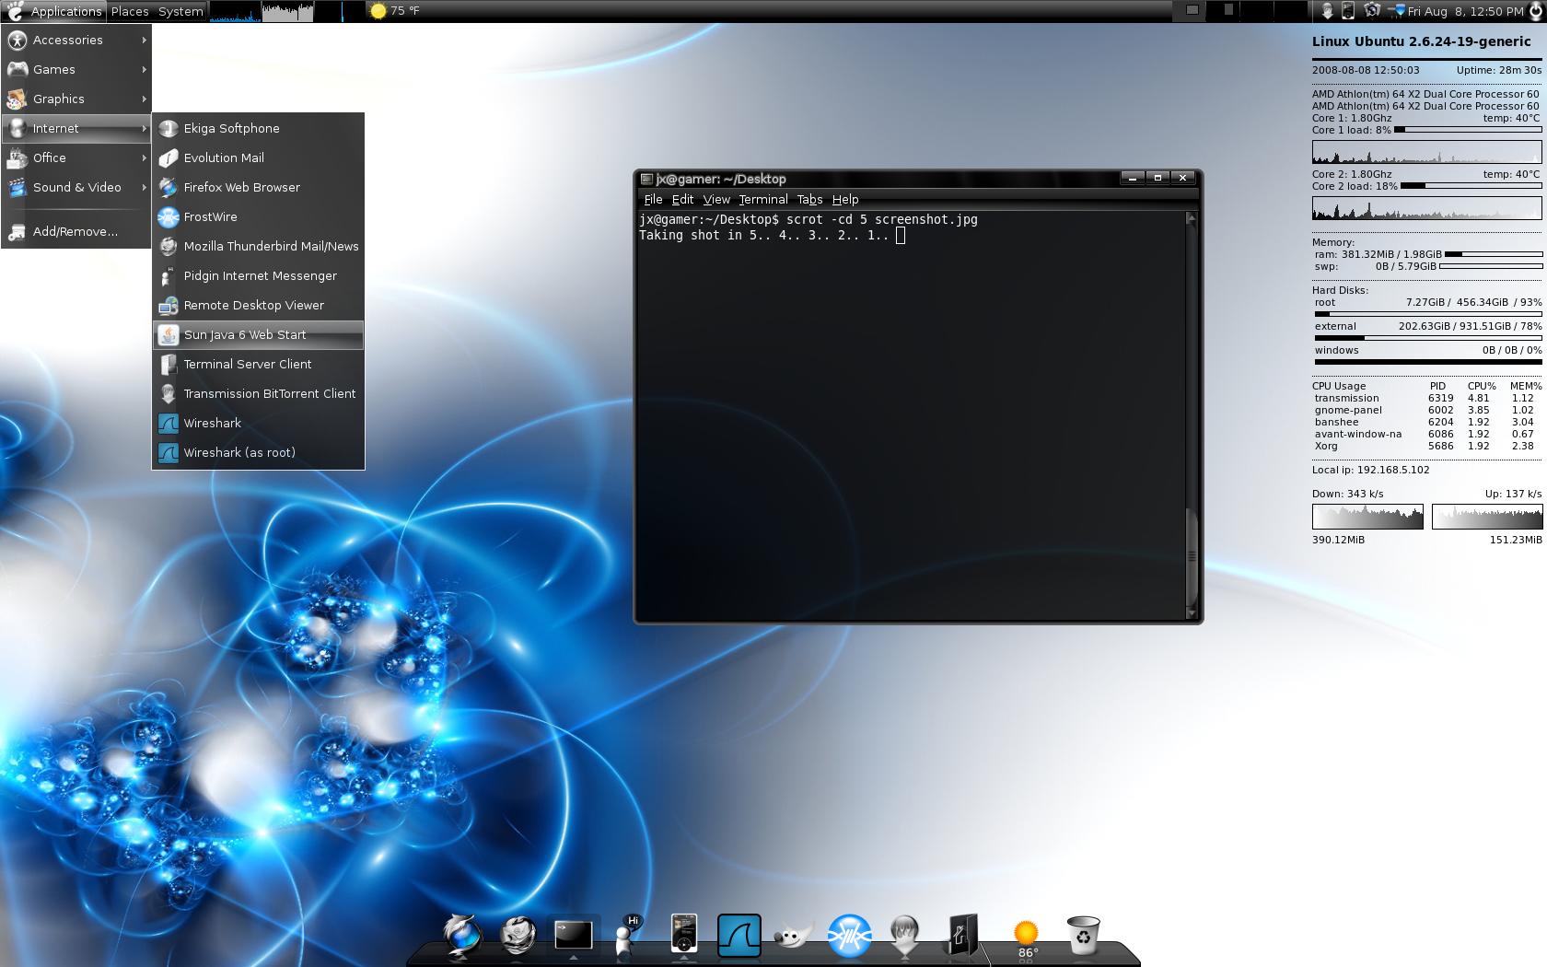
Task: Click the network manager tray icon
Action: [x=1372, y=11]
